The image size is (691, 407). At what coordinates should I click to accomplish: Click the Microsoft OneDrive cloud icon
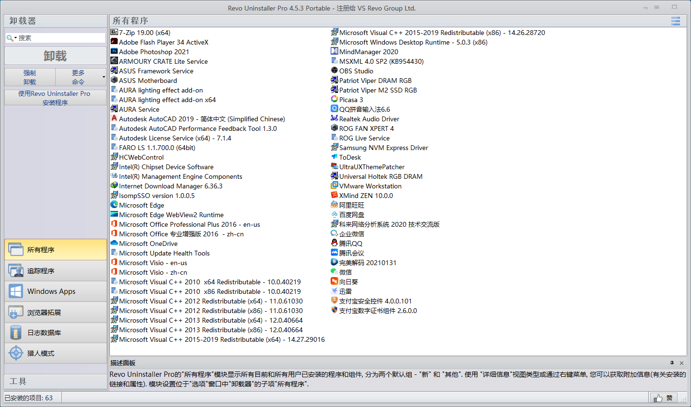(x=114, y=243)
